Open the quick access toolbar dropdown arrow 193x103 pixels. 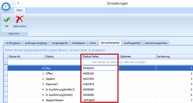click(18, 3)
